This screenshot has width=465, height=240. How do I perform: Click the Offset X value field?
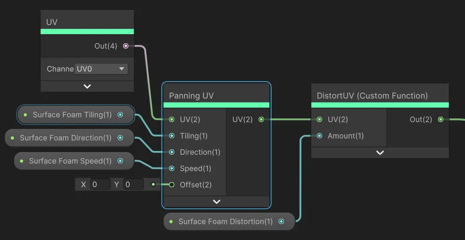[100, 185]
